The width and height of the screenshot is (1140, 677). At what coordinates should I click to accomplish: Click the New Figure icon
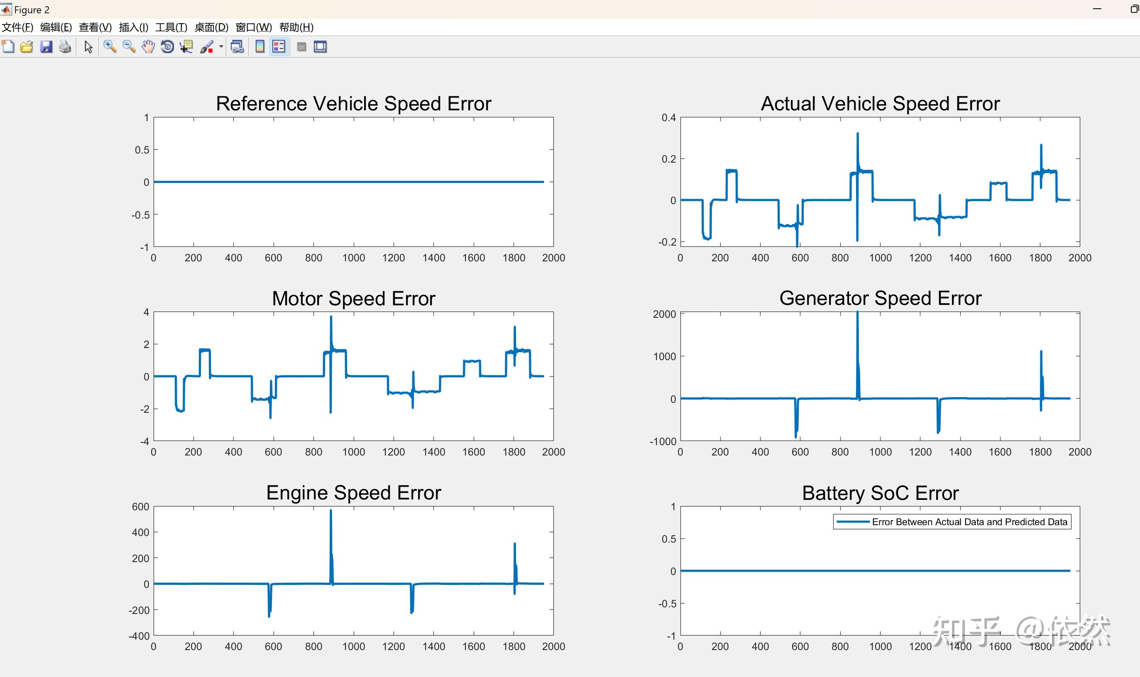click(x=8, y=46)
